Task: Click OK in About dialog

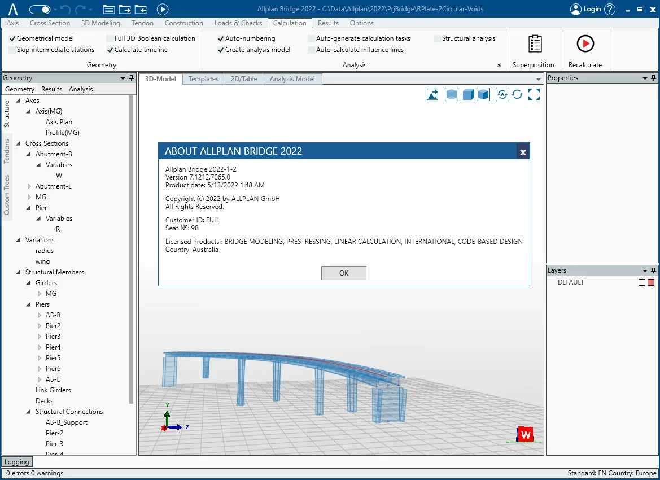Action: pos(343,273)
